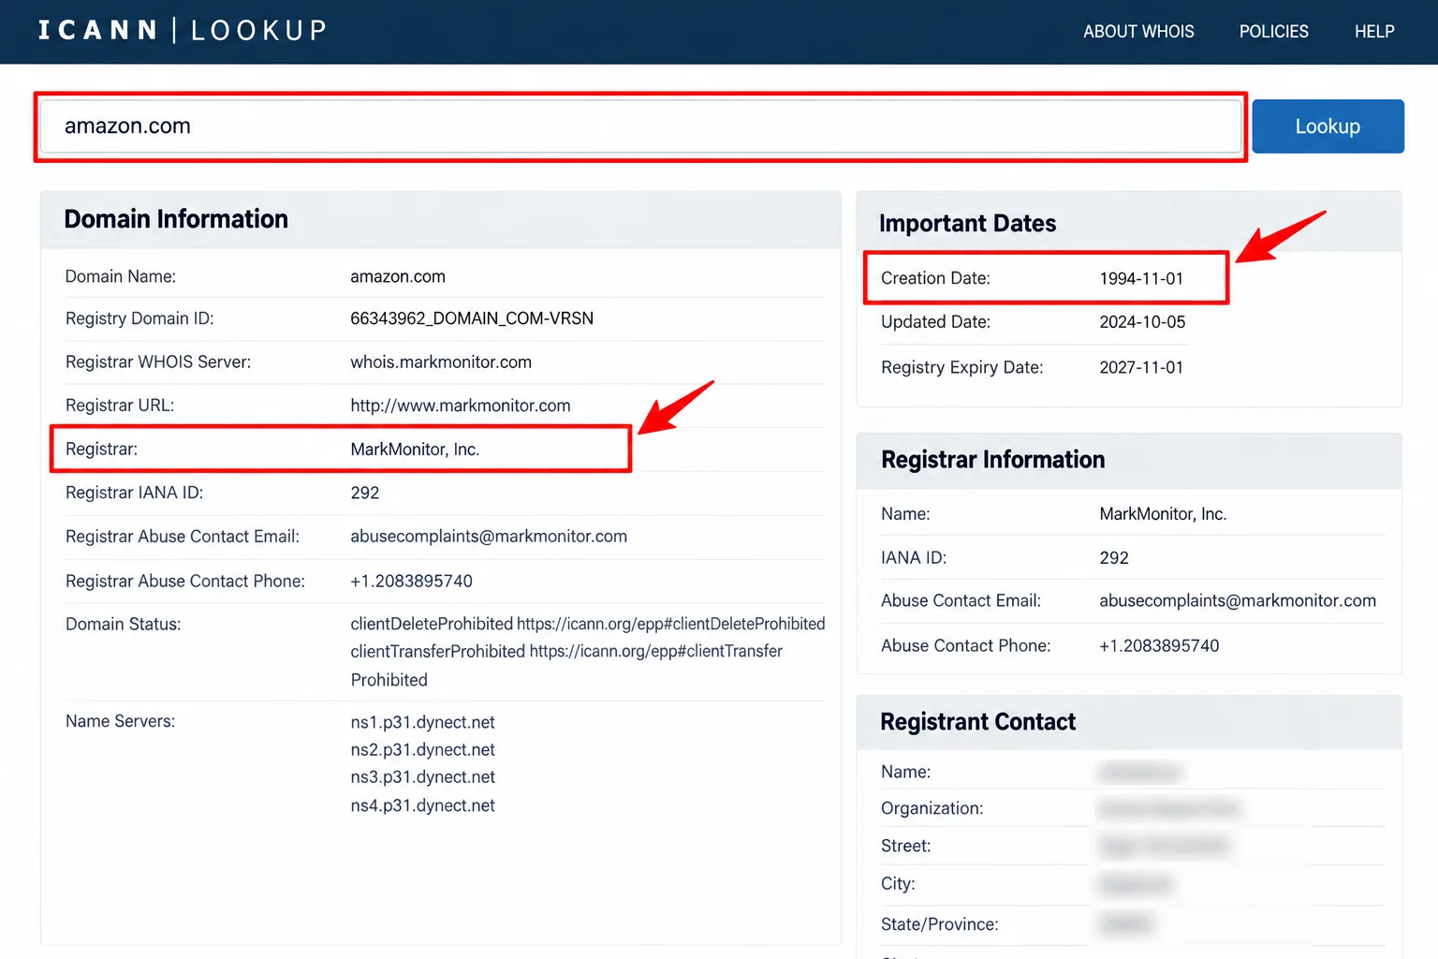Select MarkMonitor, Inc. under Registrar Information

[1163, 514]
